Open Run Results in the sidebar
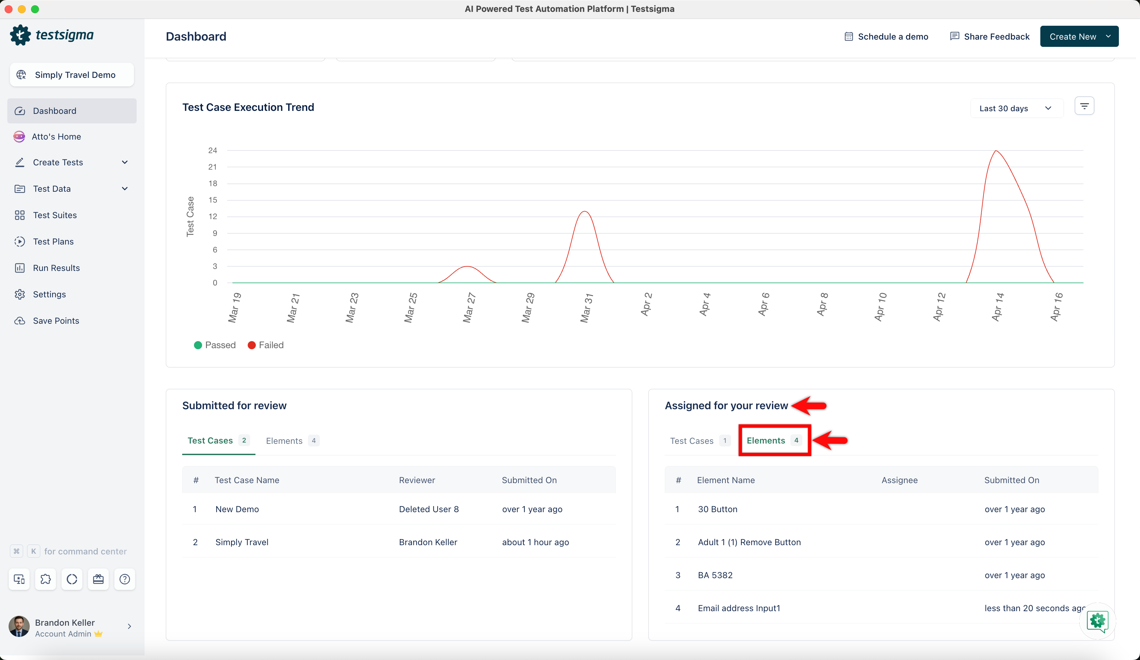 [x=56, y=268]
